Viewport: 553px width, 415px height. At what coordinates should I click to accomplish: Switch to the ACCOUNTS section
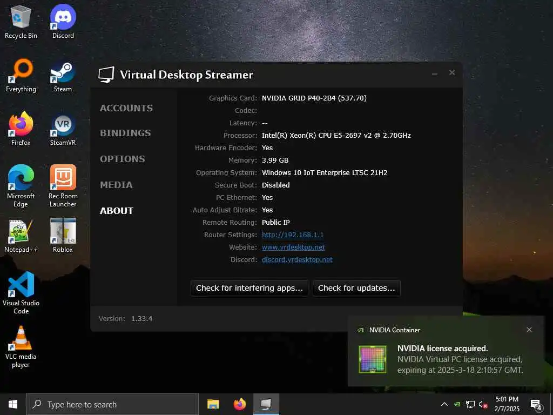pyautogui.click(x=126, y=108)
